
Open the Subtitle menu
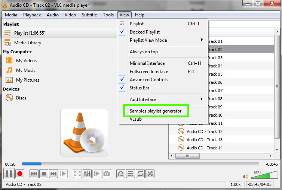[89, 15]
